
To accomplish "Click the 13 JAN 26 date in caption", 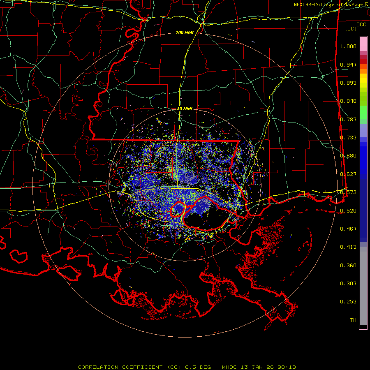I will pos(257,367).
